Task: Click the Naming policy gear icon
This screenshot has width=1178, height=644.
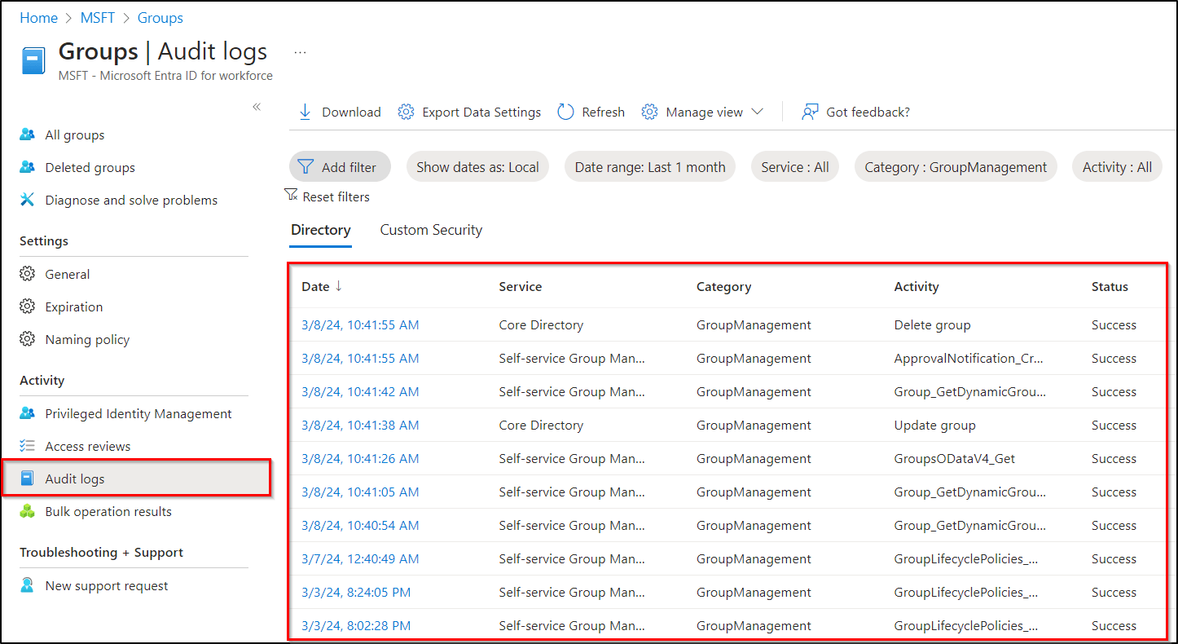Action: (x=28, y=339)
